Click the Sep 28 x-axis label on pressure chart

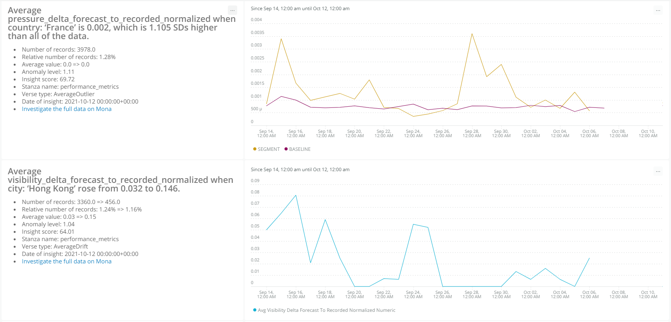pos(472,134)
